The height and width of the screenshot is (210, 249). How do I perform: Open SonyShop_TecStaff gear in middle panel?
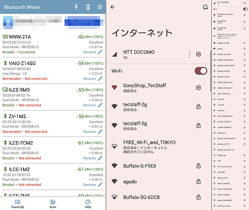[198, 87]
